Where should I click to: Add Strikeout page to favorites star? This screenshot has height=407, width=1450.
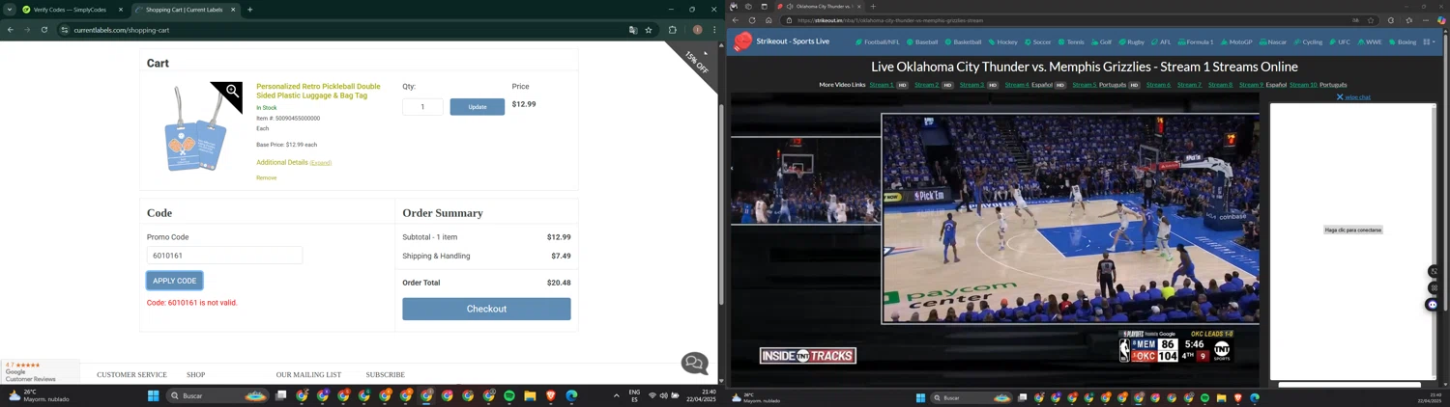coord(1371,20)
